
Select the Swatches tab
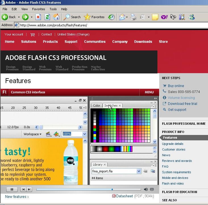click(x=113, y=105)
